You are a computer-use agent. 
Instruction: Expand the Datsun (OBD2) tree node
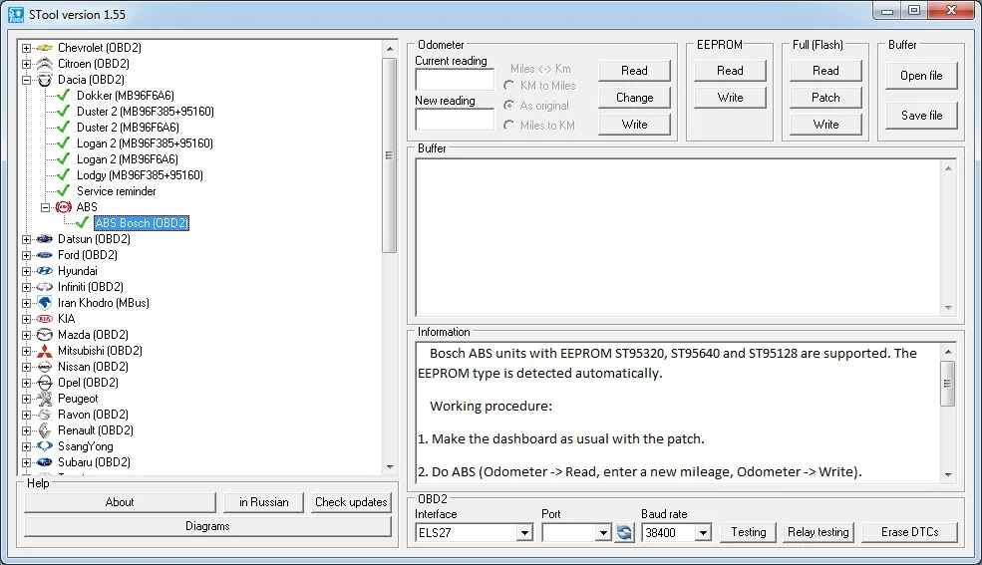point(26,239)
